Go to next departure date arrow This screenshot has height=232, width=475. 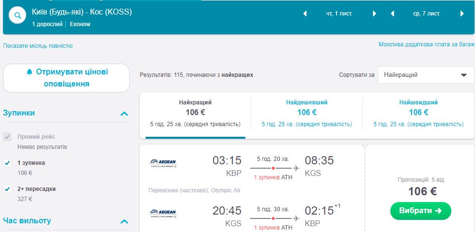point(374,14)
